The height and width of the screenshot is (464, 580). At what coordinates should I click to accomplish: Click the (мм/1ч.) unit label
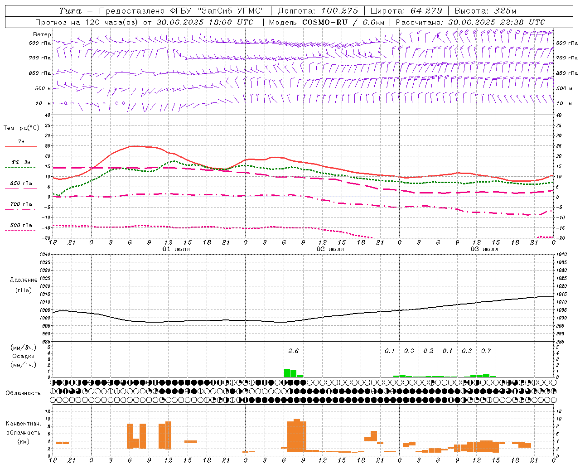(24, 365)
